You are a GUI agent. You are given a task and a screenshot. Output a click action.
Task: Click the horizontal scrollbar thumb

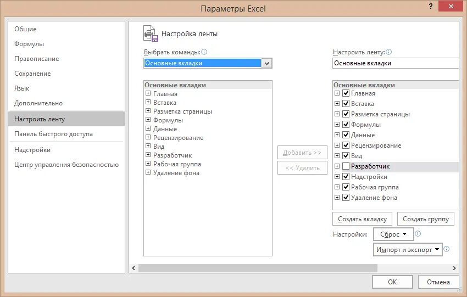point(258,268)
